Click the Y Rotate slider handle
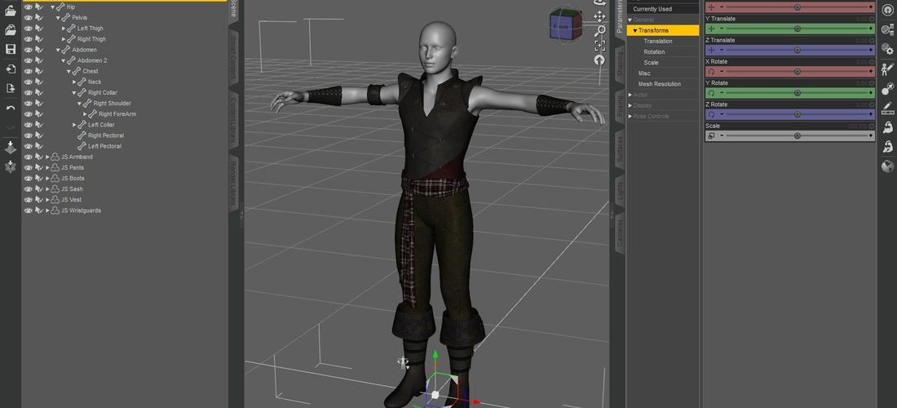This screenshot has width=897, height=408. 797,93
